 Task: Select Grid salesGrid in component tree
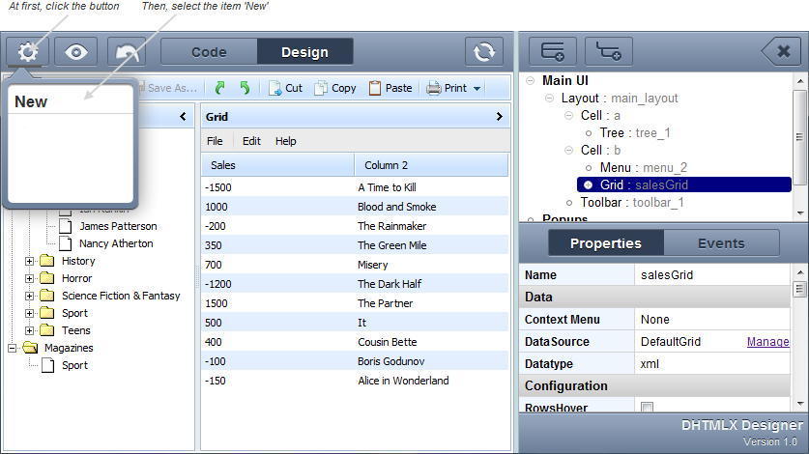[x=684, y=184]
